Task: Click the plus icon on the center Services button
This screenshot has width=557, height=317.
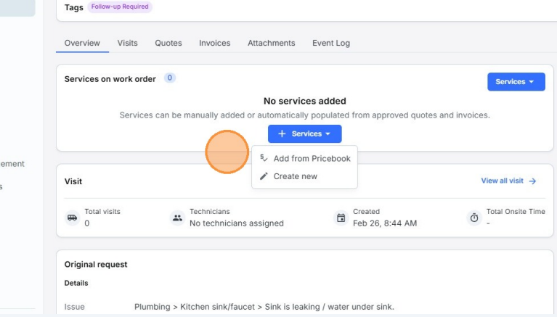Action: coord(282,134)
